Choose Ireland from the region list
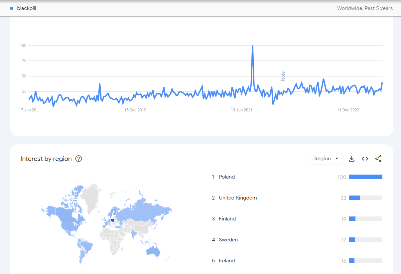Image resolution: width=401 pixels, height=274 pixels. pos(227,261)
